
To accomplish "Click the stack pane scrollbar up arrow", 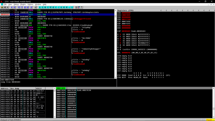I will [213, 88].
